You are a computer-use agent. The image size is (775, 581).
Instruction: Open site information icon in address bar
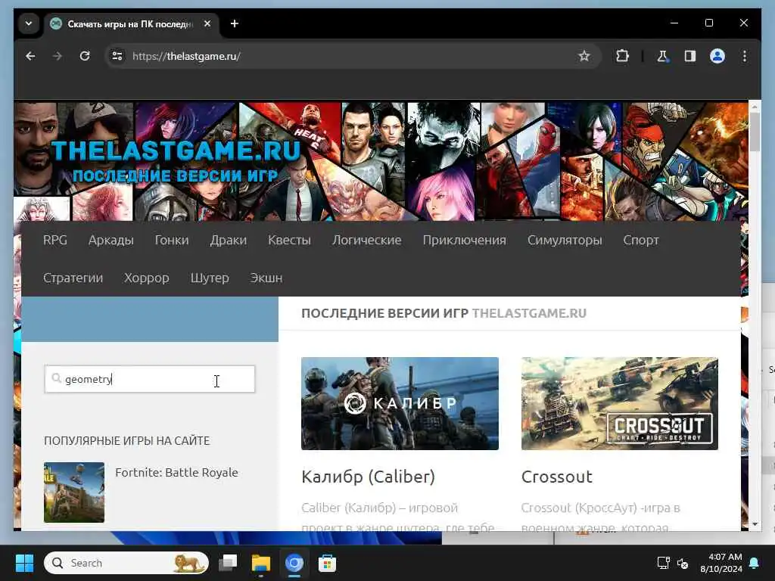click(117, 56)
